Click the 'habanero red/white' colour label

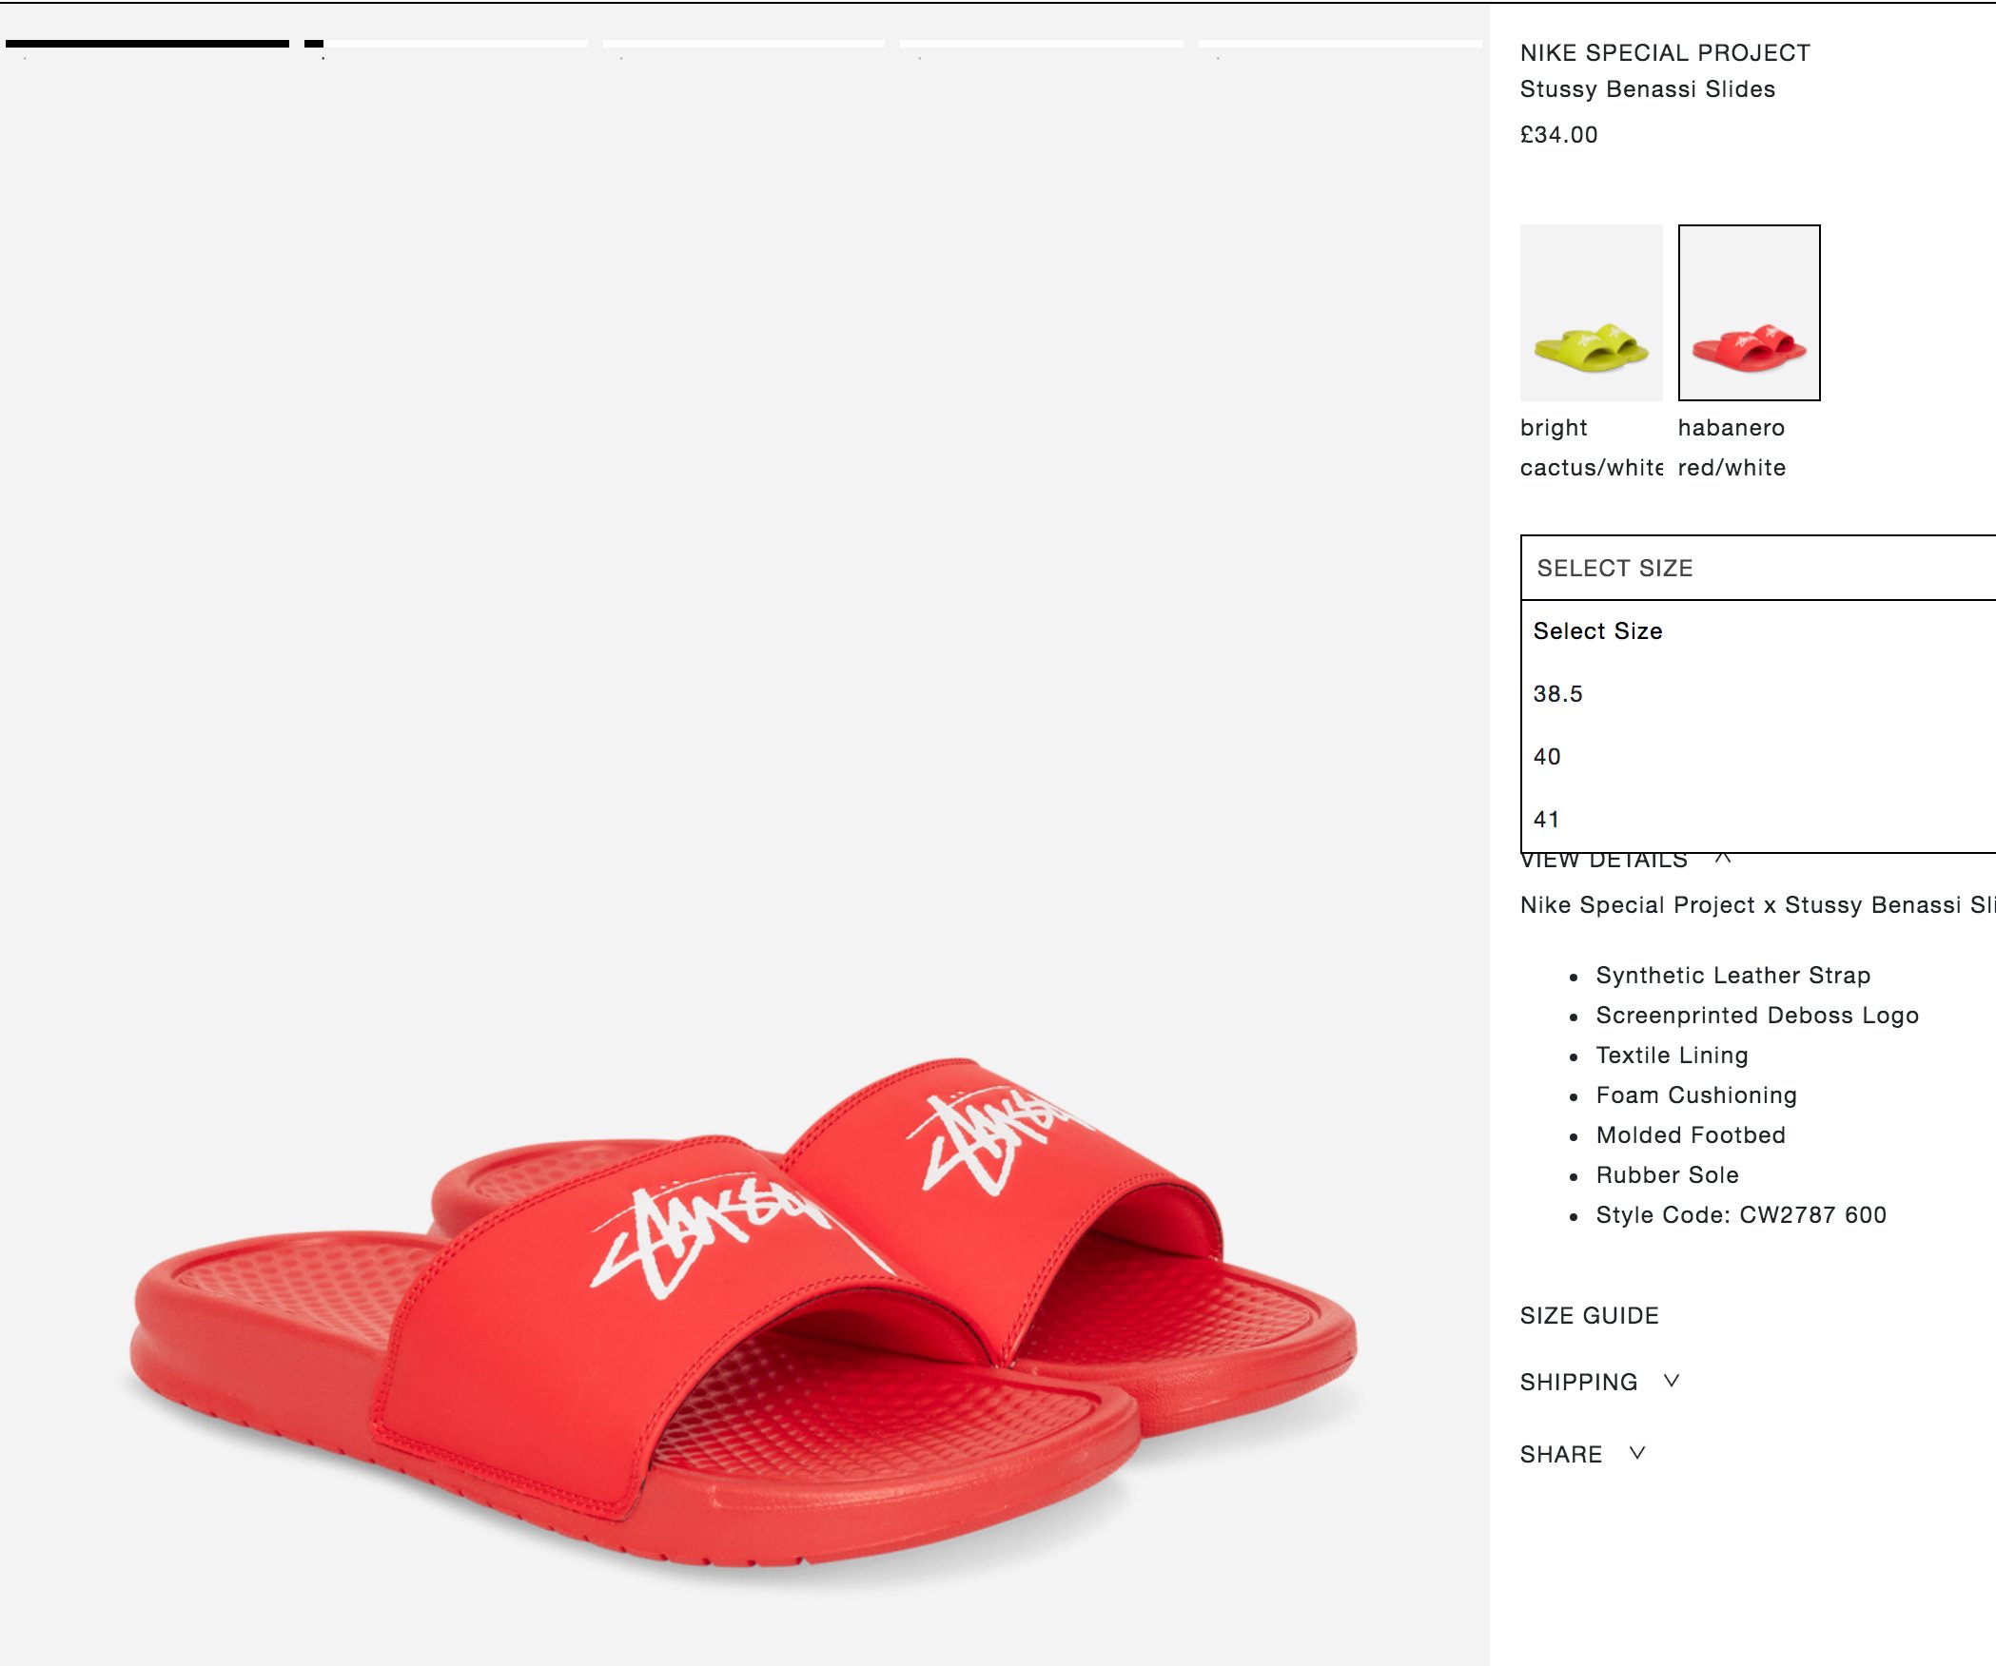(1732, 448)
